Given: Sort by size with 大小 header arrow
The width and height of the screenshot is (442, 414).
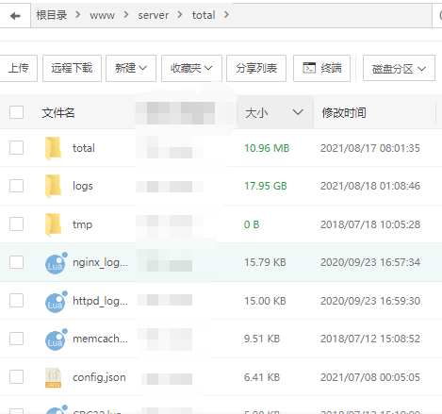Looking at the screenshot, I should pyautogui.click(x=298, y=112).
